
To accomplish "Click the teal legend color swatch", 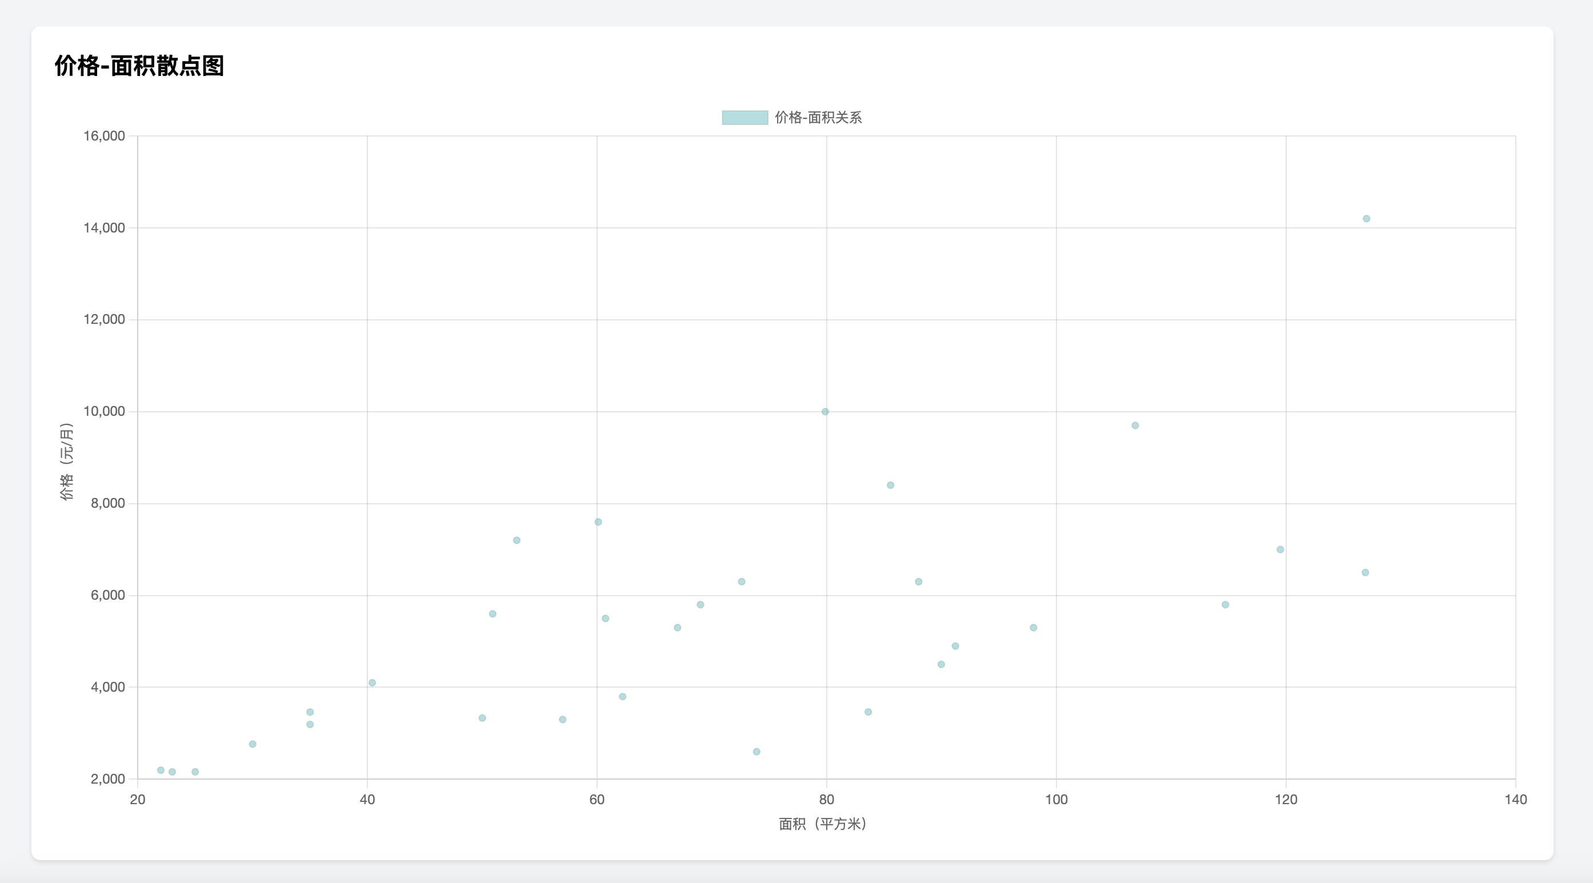I will coord(745,118).
